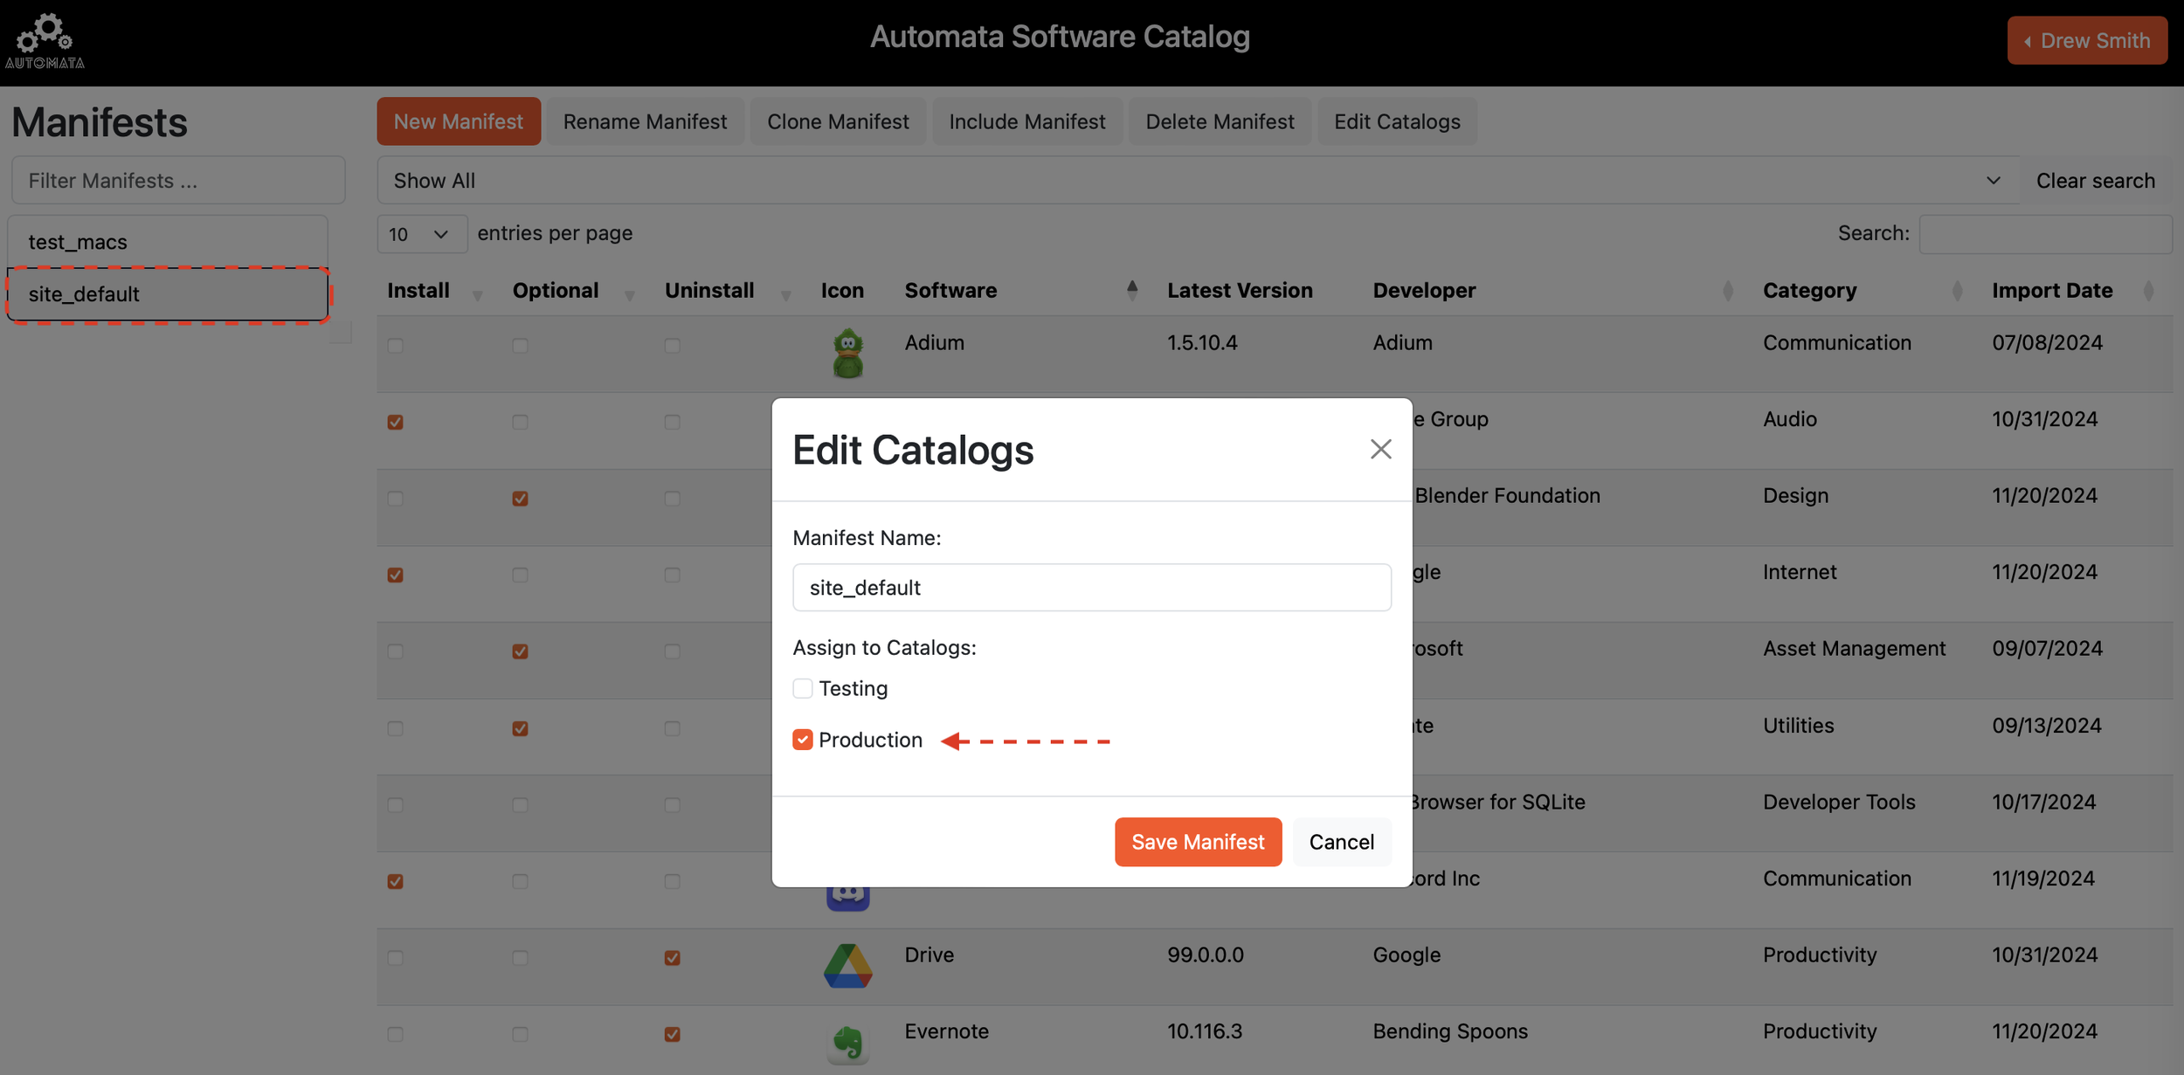
Task: Click the Cancel button in dialog
Action: 1341,842
